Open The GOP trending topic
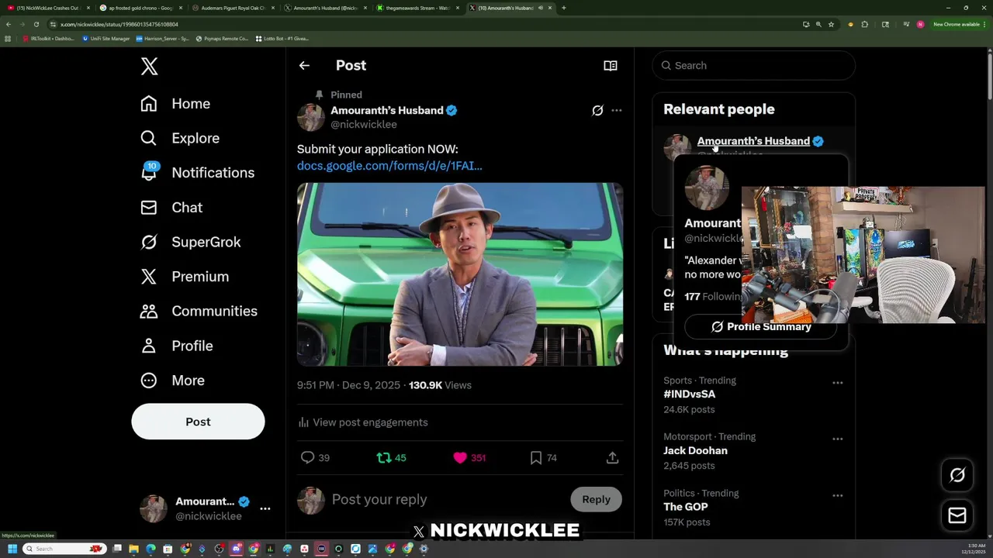This screenshot has width=993, height=558. tap(686, 507)
